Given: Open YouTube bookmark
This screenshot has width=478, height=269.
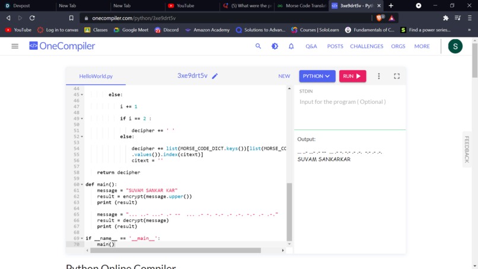Looking at the screenshot, I should (18, 30).
